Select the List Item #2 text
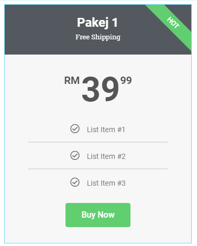The width and height of the screenshot is (197, 246). 106,156
